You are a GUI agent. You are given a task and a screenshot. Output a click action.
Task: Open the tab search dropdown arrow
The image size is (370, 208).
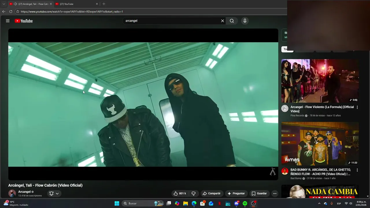pos(4,4)
